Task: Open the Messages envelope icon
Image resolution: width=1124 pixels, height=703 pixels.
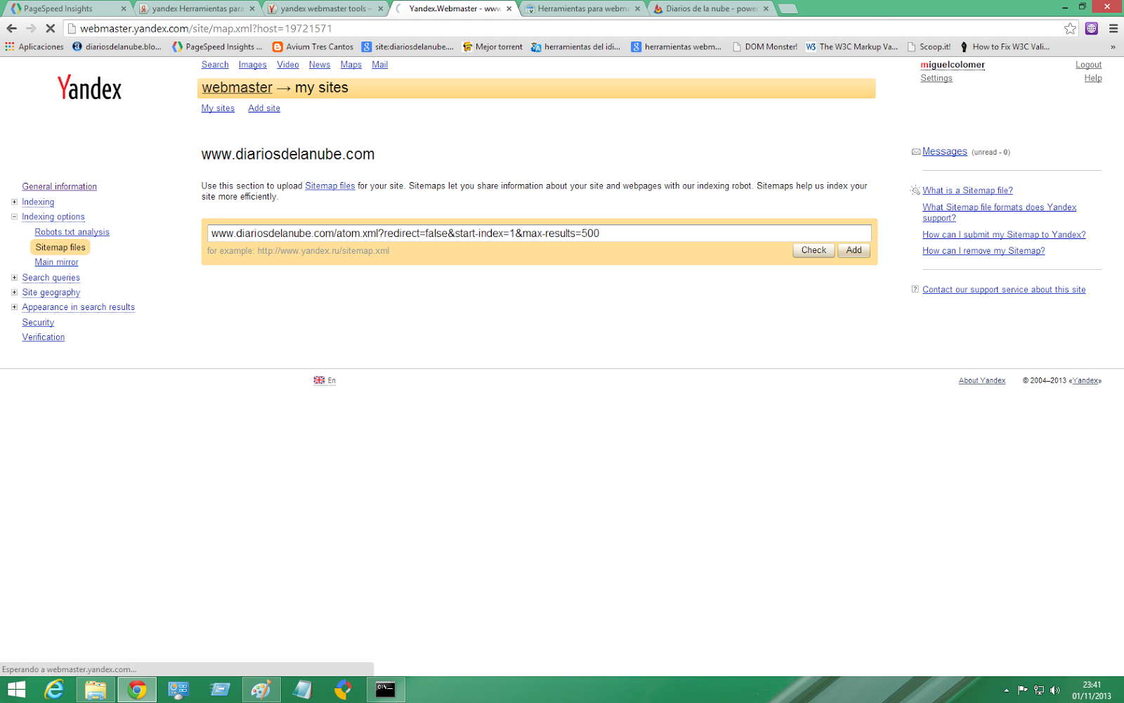Action: (916, 152)
